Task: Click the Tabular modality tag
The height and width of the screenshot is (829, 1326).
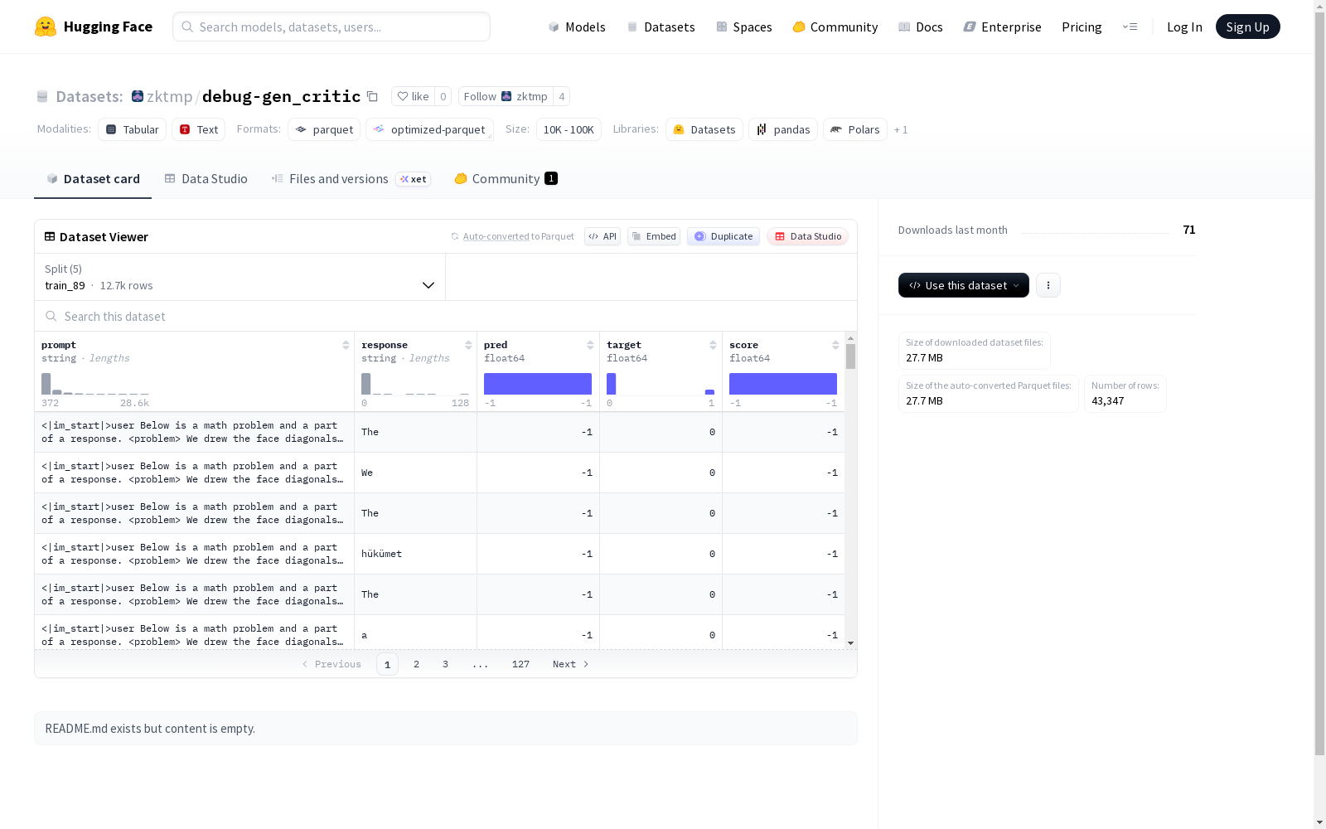Action: [133, 129]
